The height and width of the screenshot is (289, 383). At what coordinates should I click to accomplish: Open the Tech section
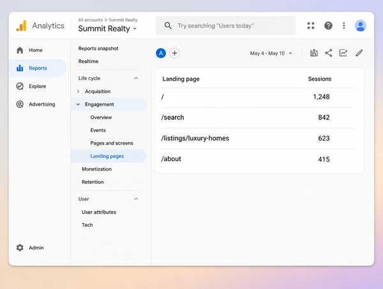click(x=87, y=225)
